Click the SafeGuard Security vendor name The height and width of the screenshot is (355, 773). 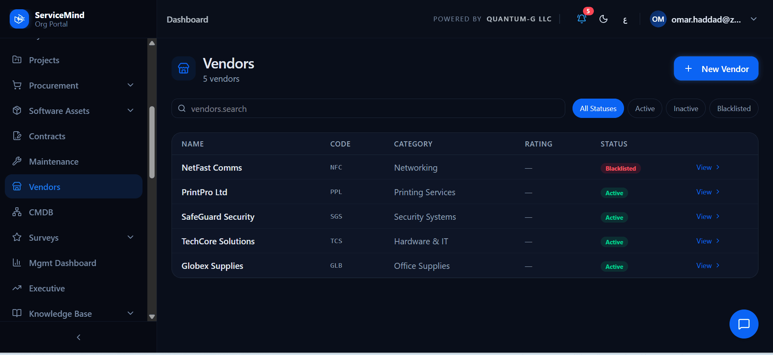click(218, 217)
